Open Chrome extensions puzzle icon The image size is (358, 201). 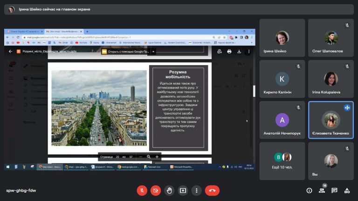pos(236,37)
